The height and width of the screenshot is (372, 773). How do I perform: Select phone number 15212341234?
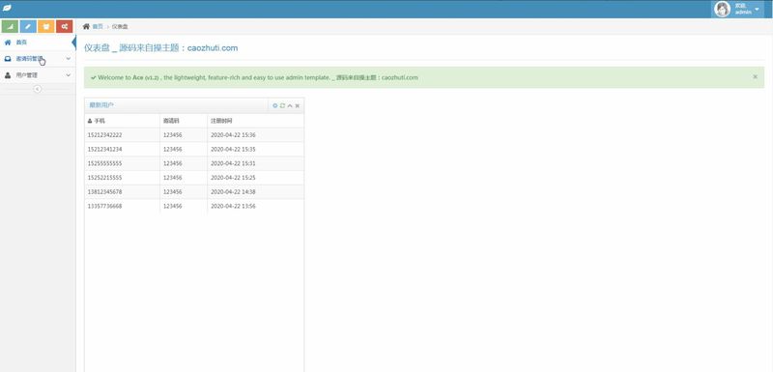click(104, 150)
